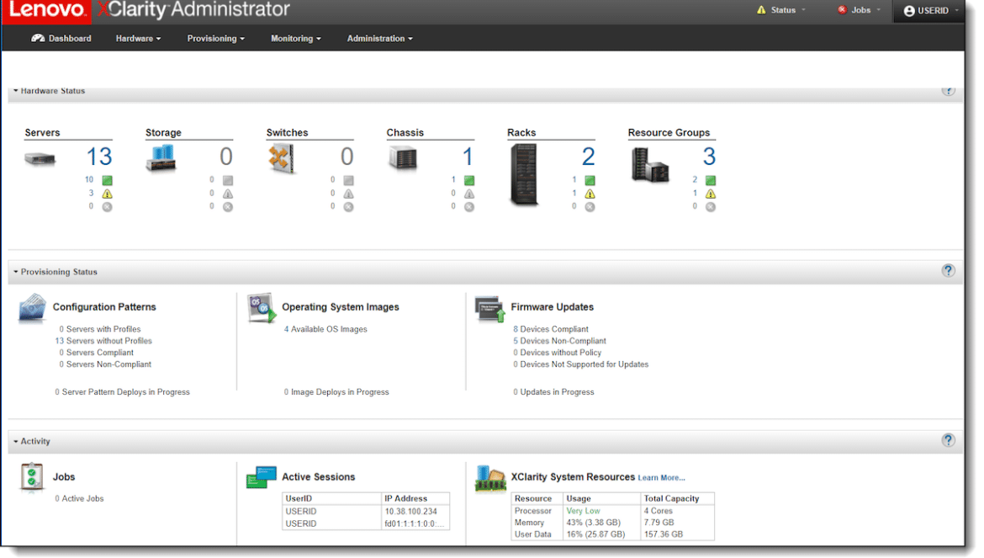
Task: Collapse the Activity section
Action: click(16, 441)
